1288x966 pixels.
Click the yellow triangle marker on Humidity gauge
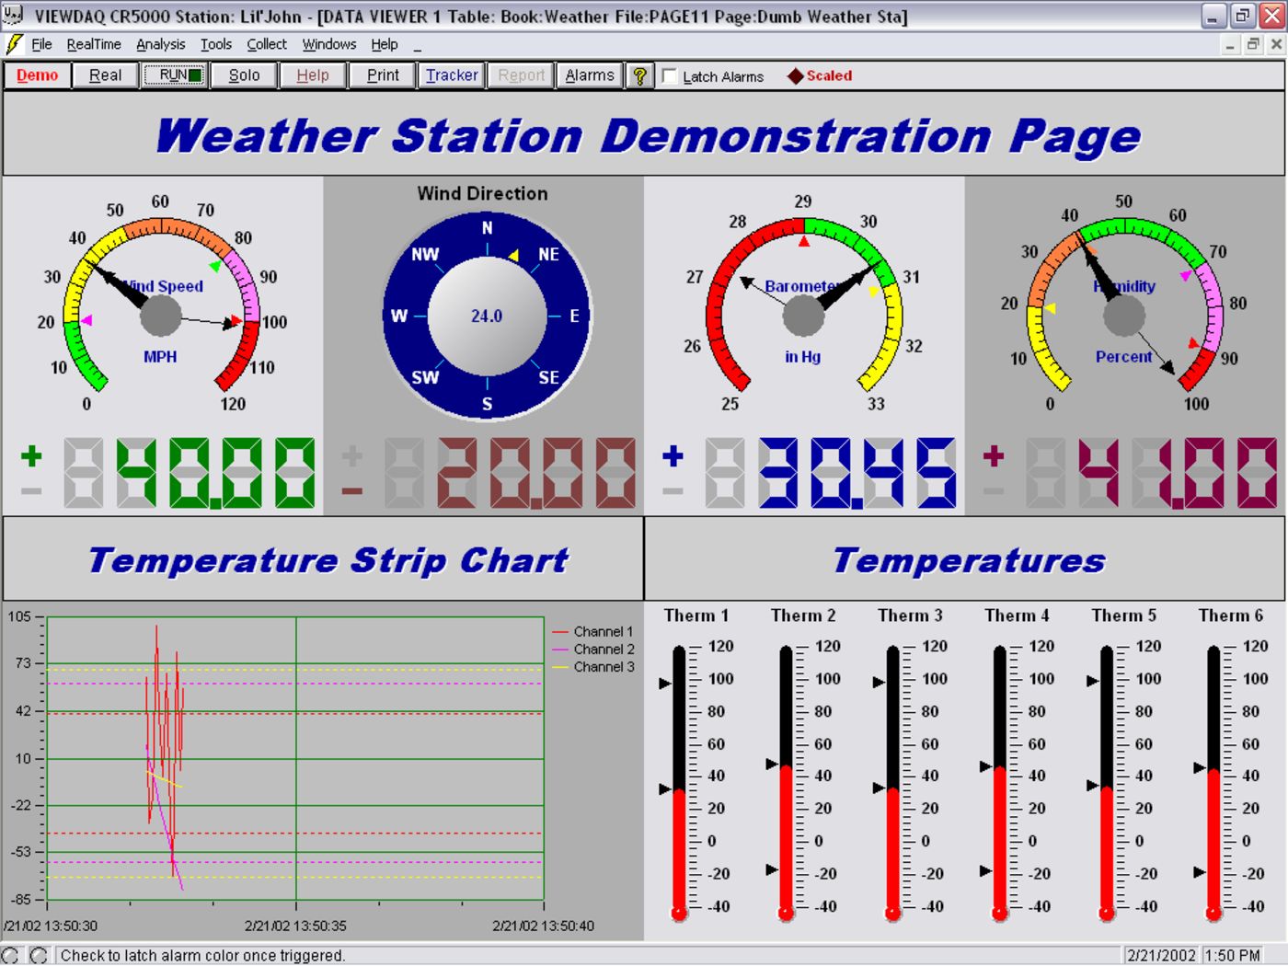[1050, 309]
